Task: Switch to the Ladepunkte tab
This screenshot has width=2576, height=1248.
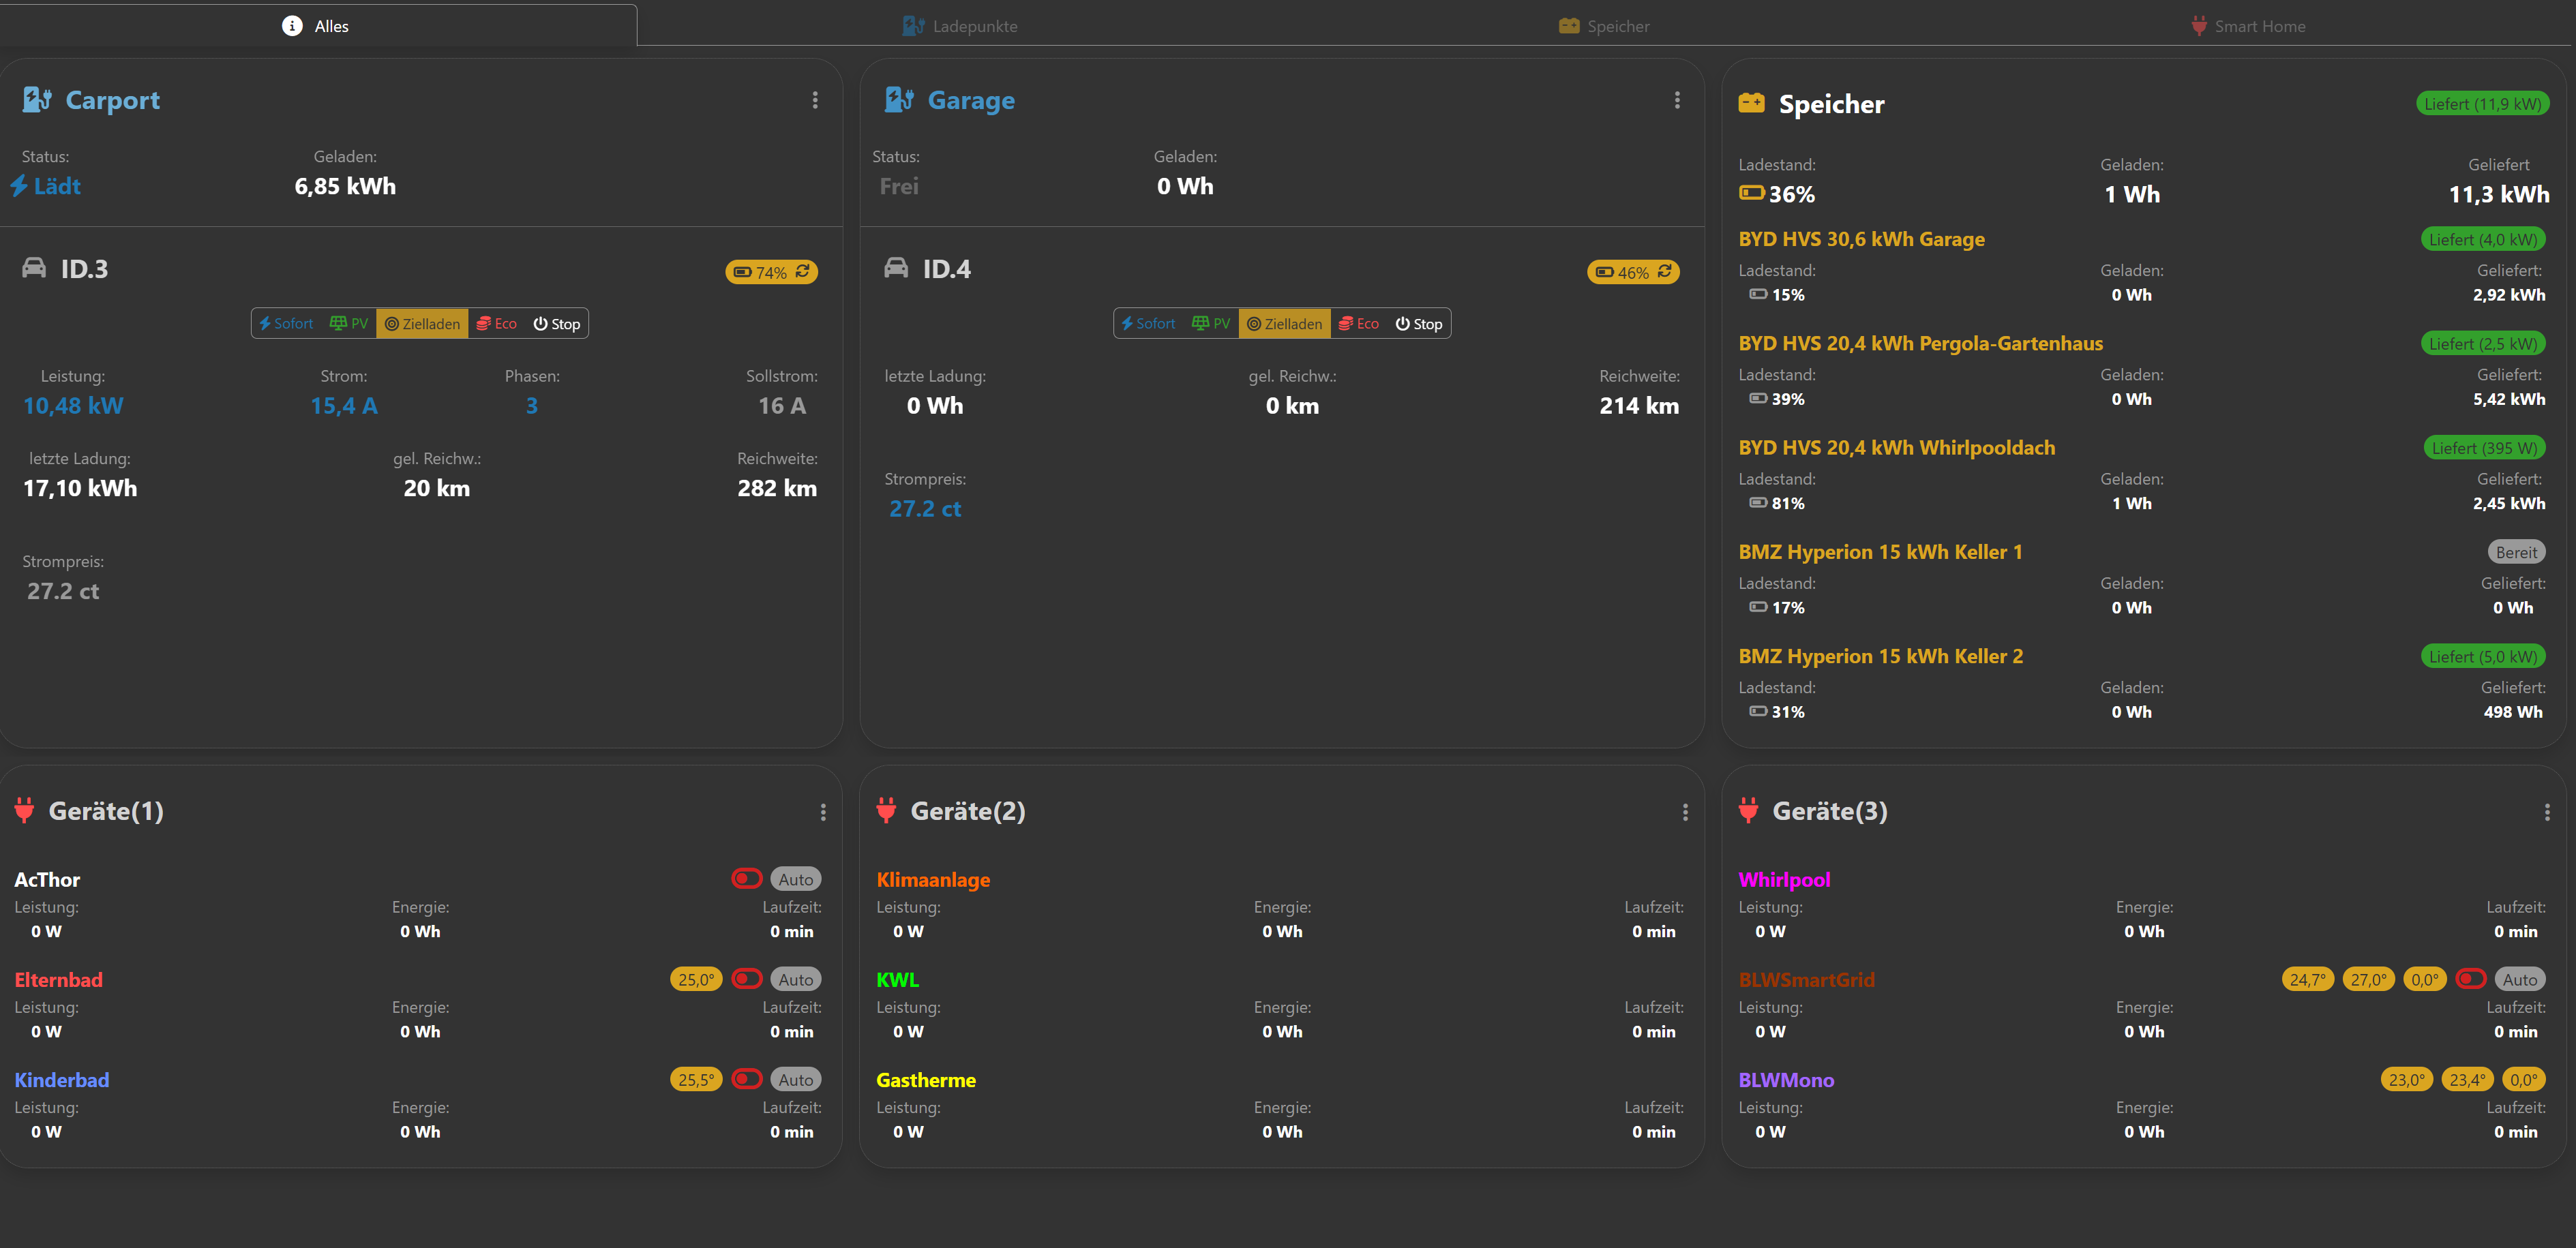Action: point(960,26)
